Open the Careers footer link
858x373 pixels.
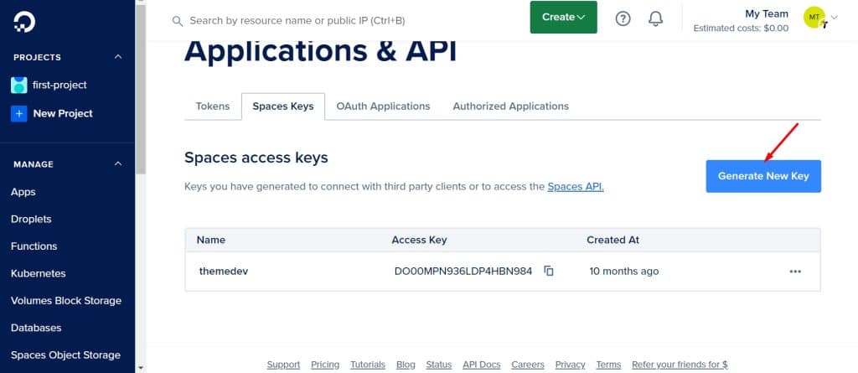[528, 365]
